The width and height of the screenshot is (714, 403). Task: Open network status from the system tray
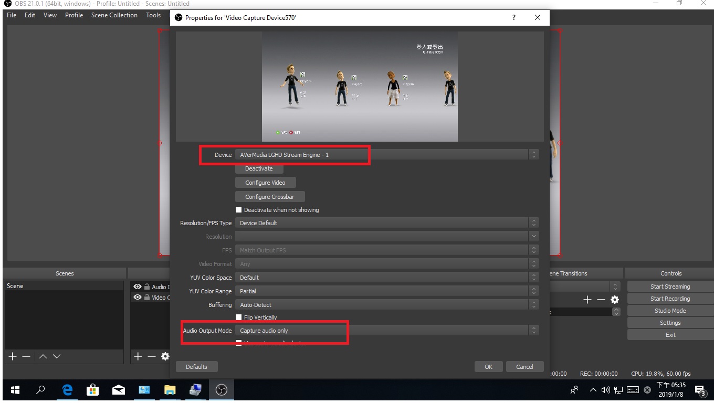pyautogui.click(x=618, y=390)
